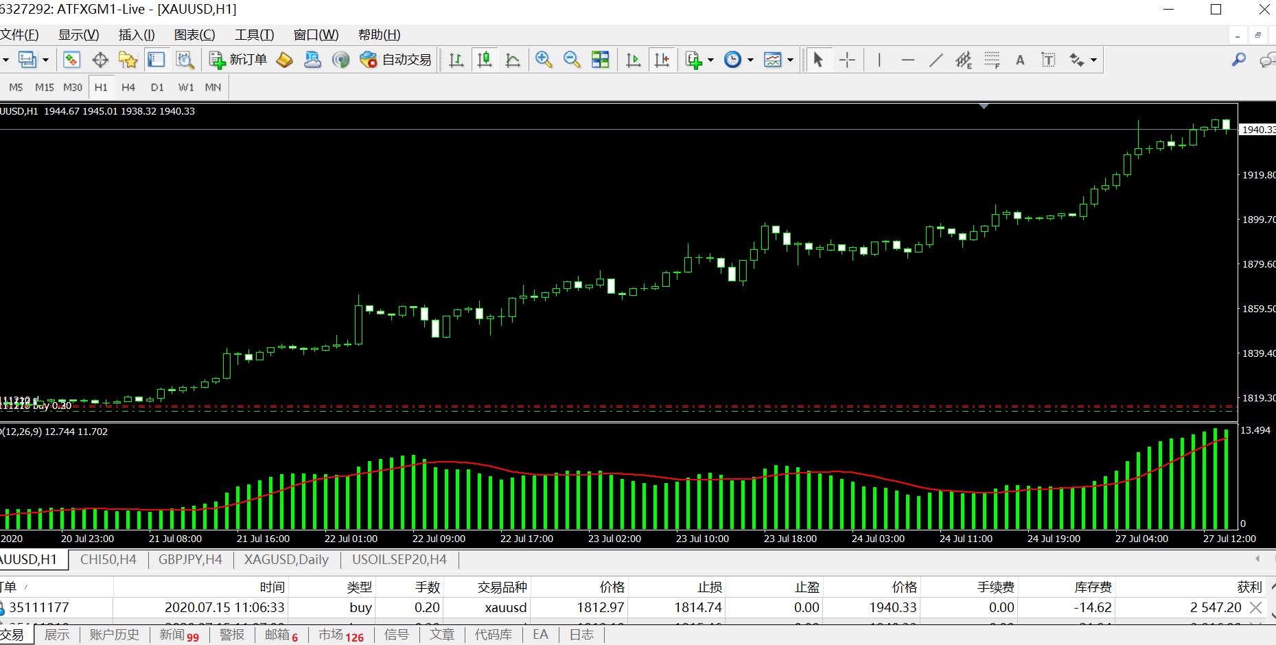Open the 插入(I) insert menu

pos(137,35)
